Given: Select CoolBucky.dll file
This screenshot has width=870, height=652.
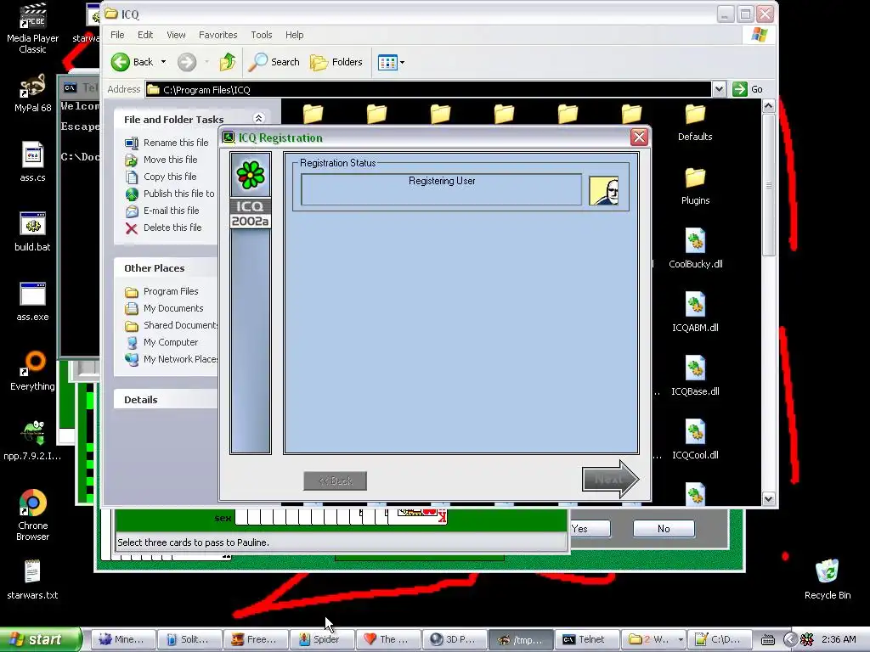Looking at the screenshot, I should click(695, 249).
